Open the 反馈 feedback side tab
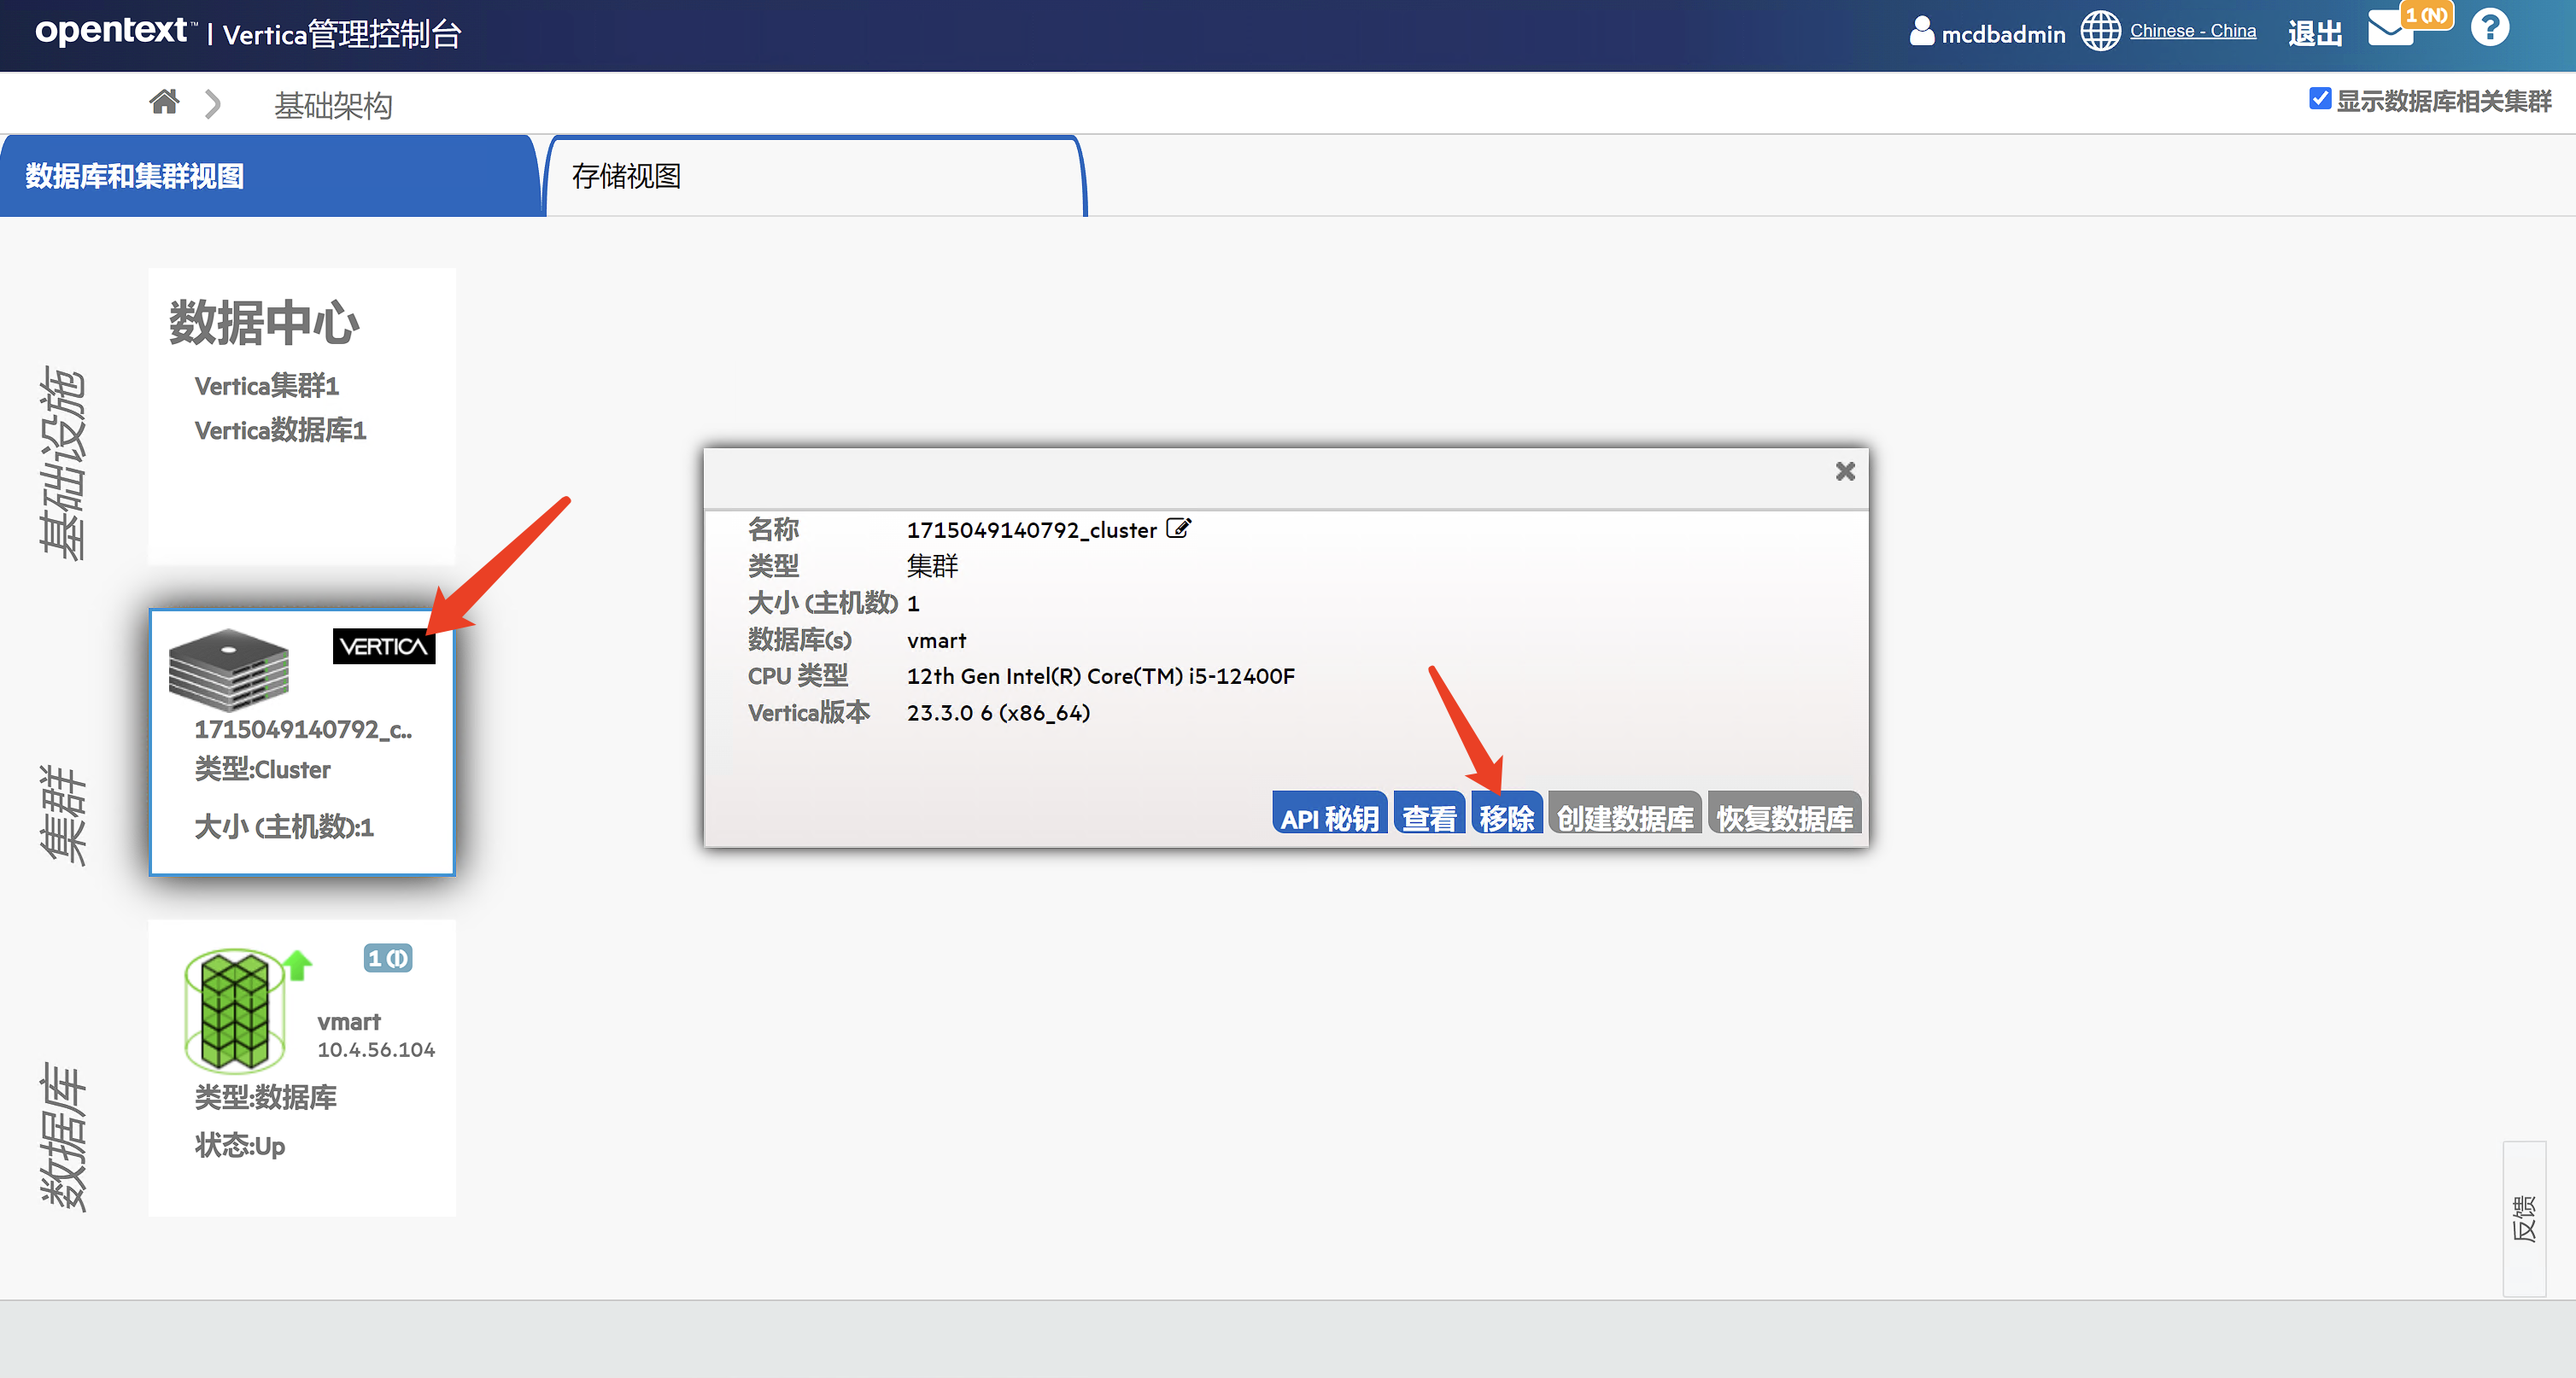The width and height of the screenshot is (2576, 1378). coord(2523,1217)
